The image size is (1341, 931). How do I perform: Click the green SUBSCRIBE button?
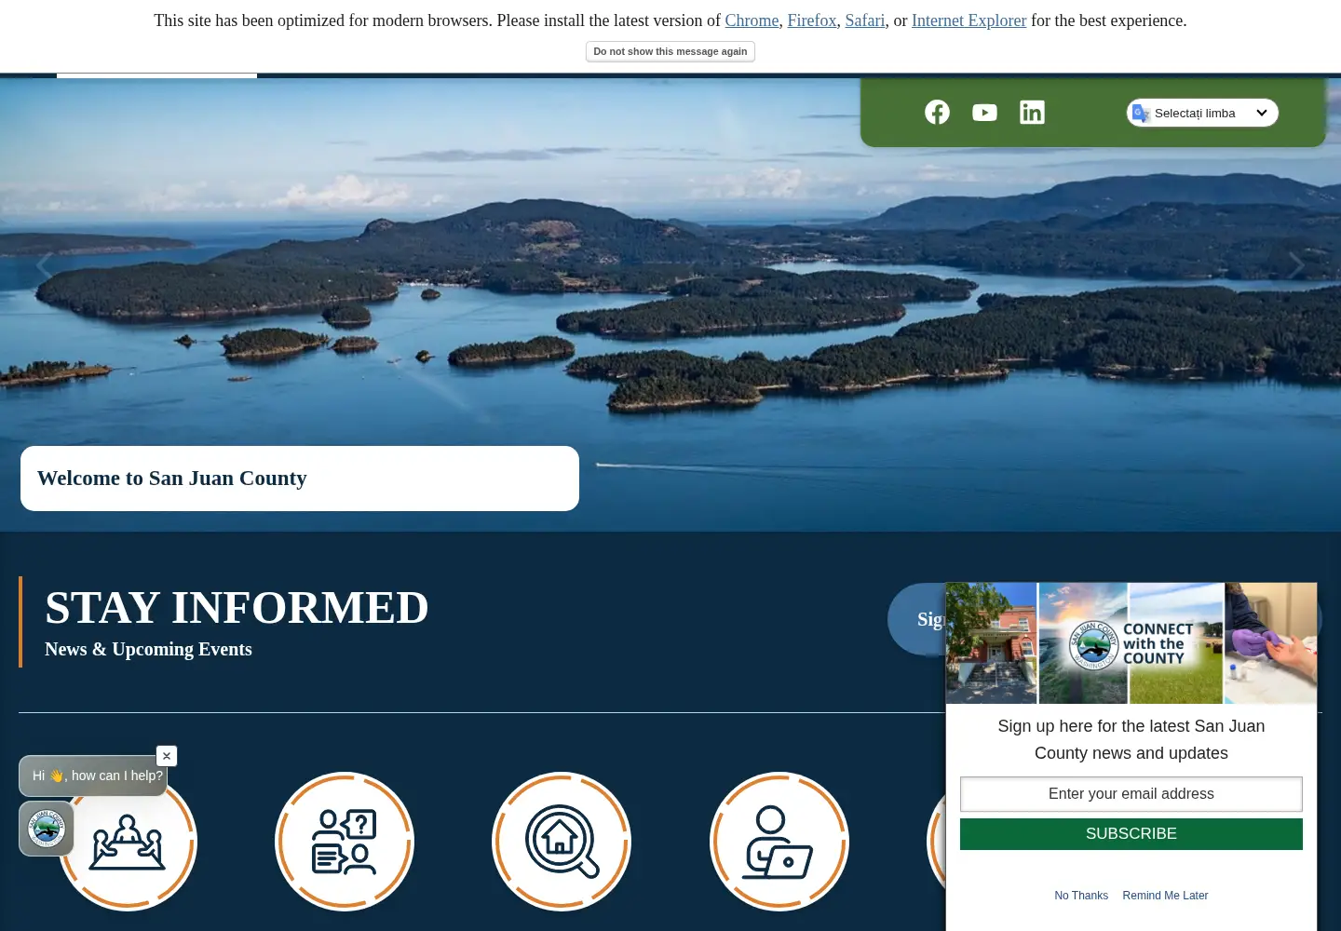(1131, 834)
